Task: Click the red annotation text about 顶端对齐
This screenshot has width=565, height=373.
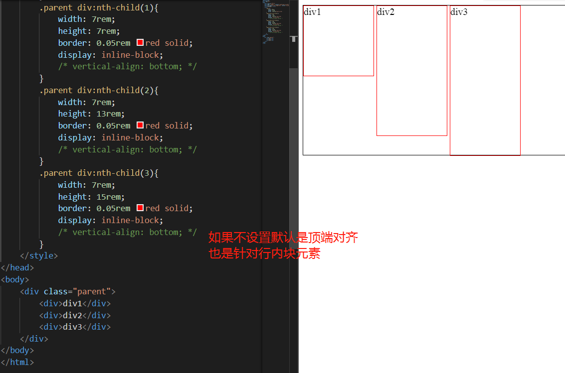Action: [283, 238]
